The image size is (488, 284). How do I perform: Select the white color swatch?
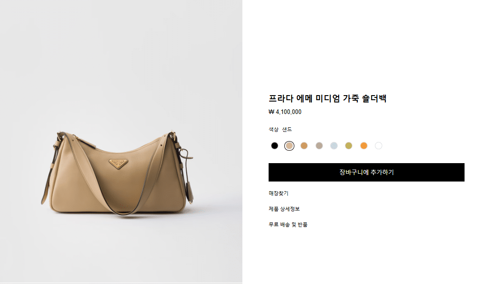coord(379,146)
